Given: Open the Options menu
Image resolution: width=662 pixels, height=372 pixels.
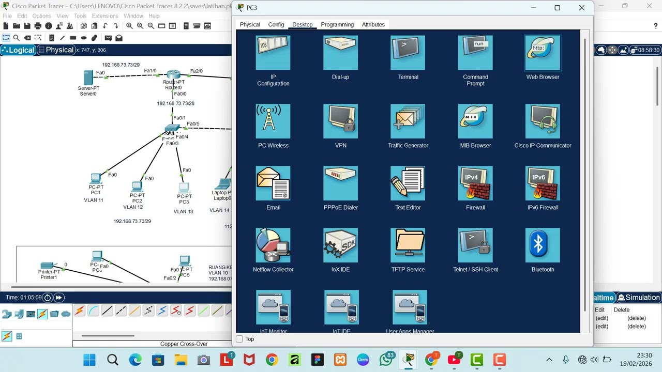Looking at the screenshot, I should (41, 16).
